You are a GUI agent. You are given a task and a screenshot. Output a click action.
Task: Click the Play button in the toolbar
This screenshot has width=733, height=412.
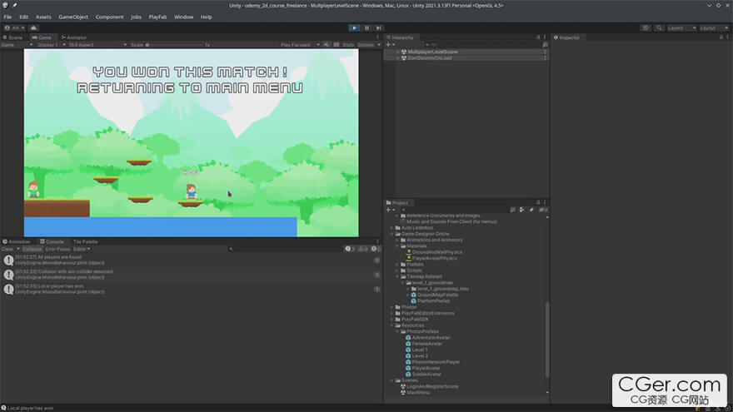tap(354, 28)
